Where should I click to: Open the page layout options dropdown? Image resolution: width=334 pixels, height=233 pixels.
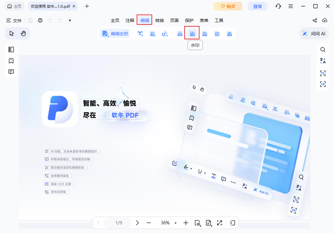pos(209,223)
